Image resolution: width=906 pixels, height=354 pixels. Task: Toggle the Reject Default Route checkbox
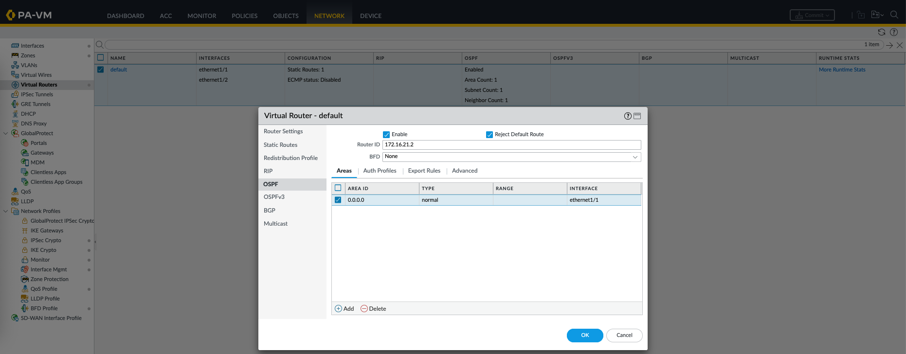pos(489,135)
